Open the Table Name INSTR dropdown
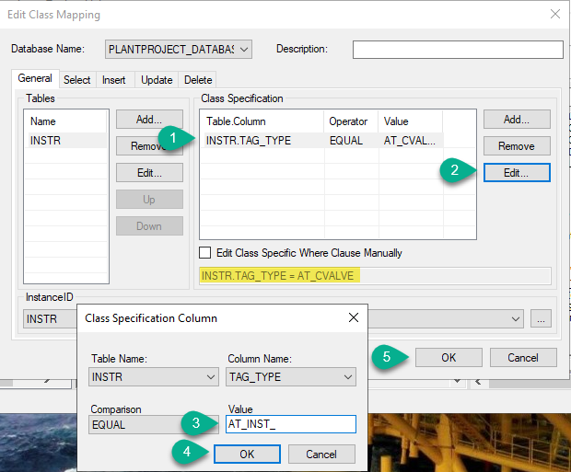The height and width of the screenshot is (472, 571). pyautogui.click(x=154, y=376)
